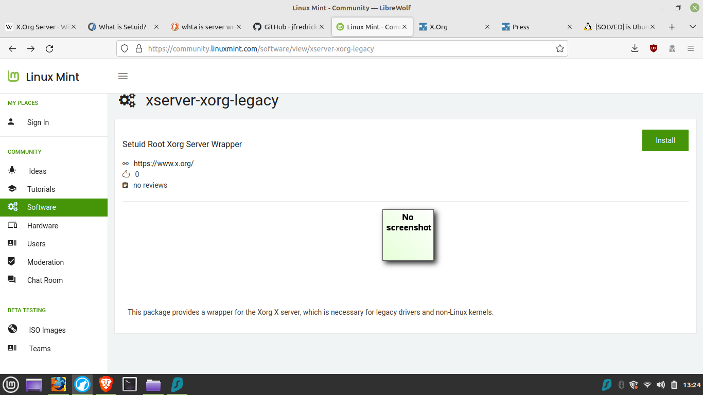Screen dimensions: 703x395
Task: Expand the list all tabs dropdown
Action: 692,27
